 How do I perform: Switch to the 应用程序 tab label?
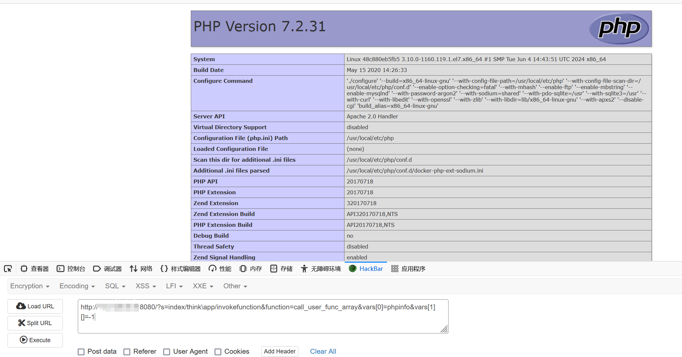[414, 269]
